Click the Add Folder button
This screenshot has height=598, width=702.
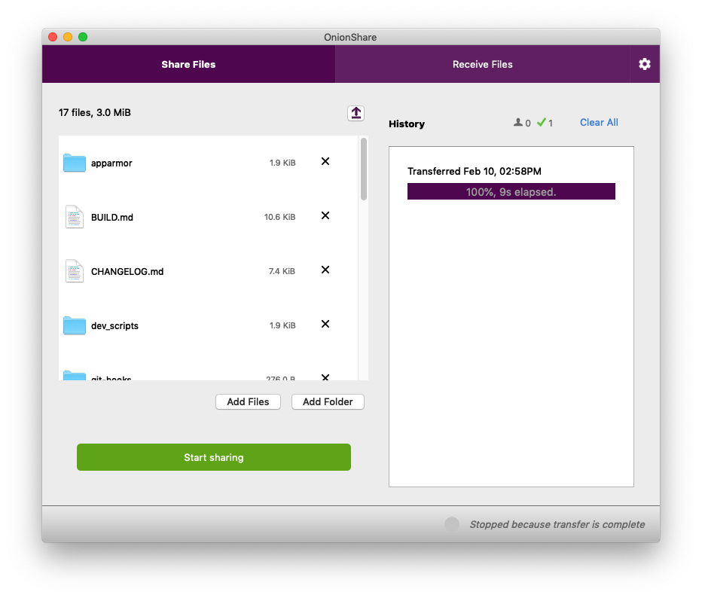click(x=328, y=402)
